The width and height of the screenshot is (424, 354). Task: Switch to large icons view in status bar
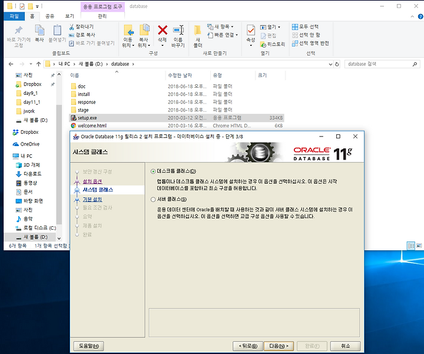[x=419, y=246]
